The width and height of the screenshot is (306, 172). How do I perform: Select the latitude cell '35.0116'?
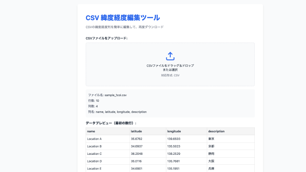coord(148,161)
